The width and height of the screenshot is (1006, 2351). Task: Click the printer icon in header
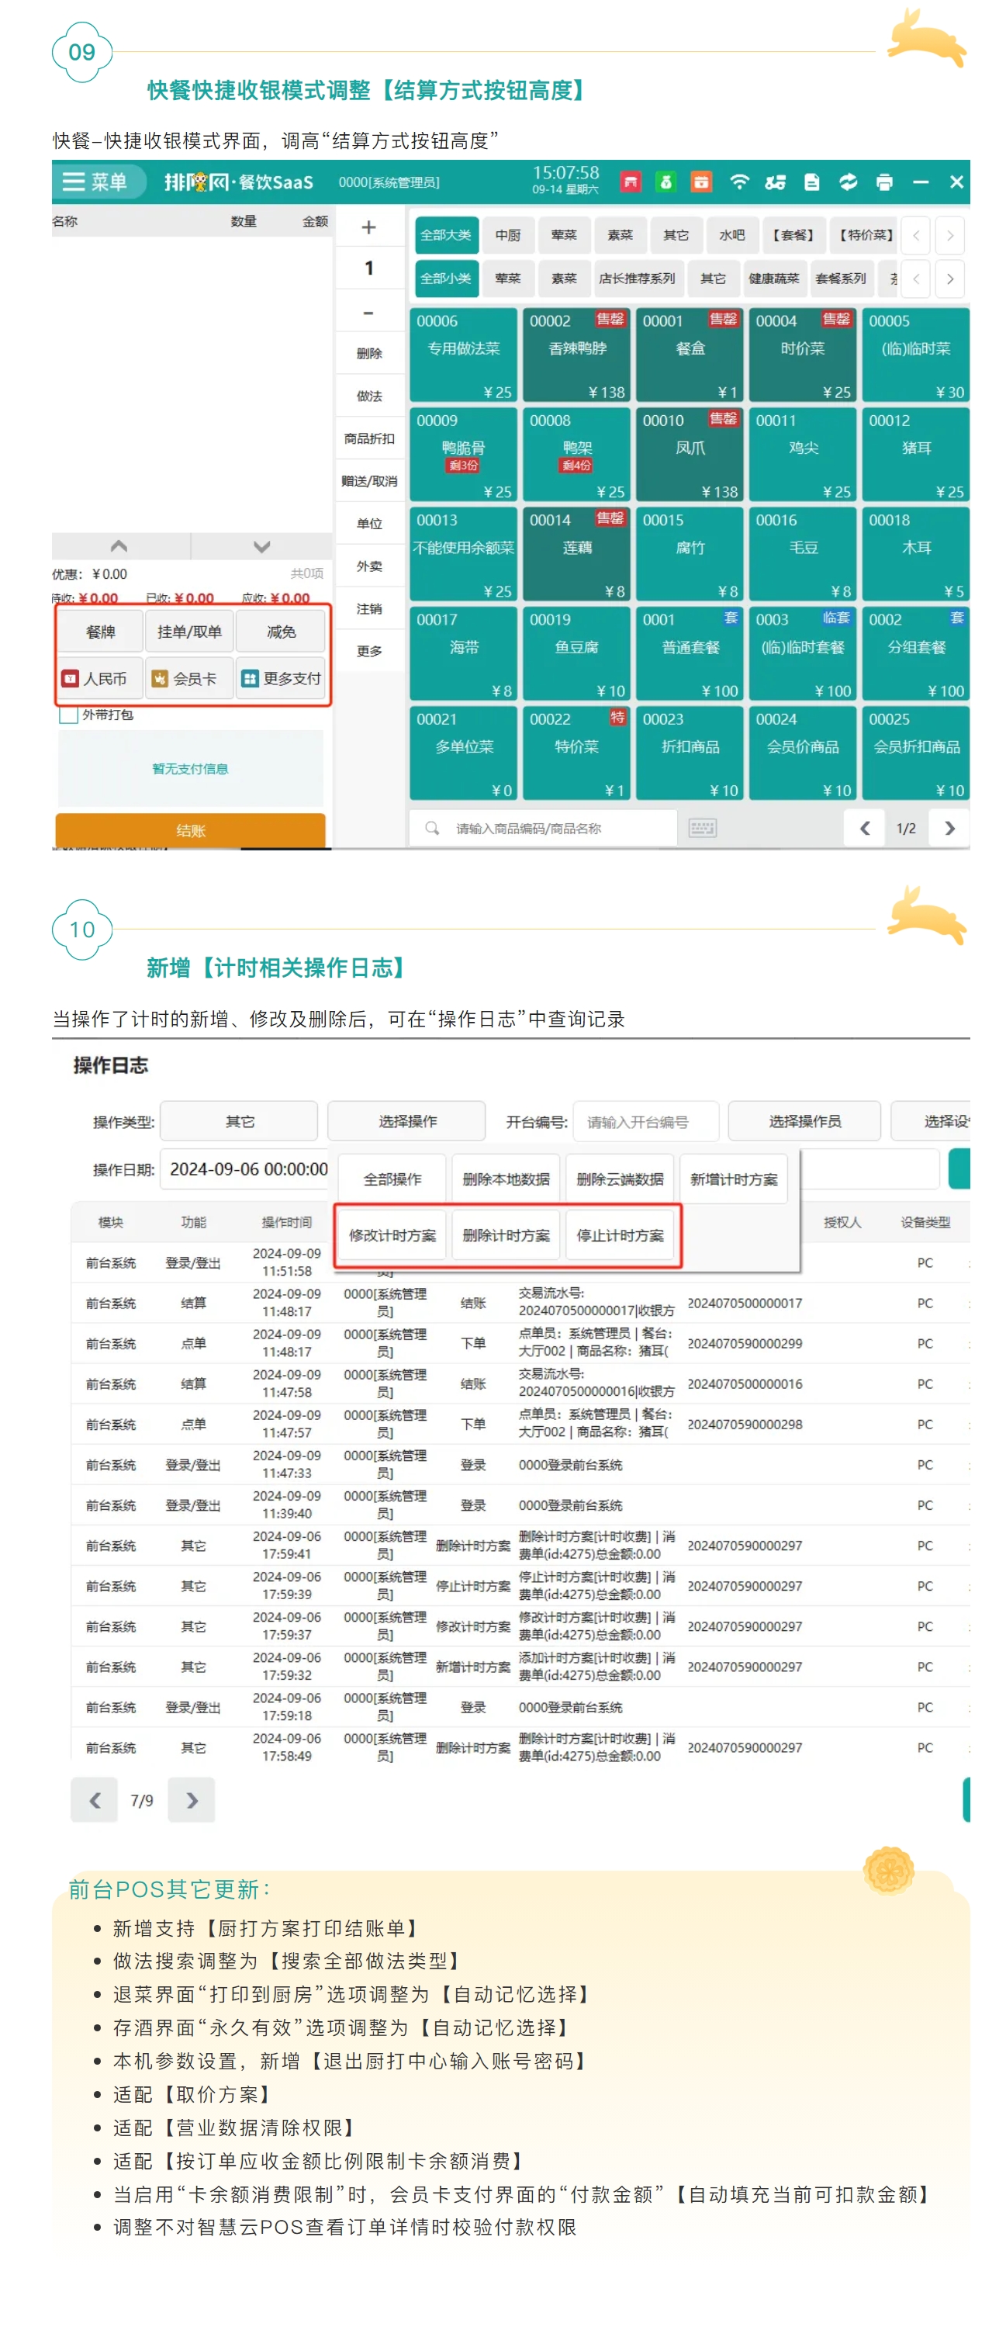tap(883, 182)
